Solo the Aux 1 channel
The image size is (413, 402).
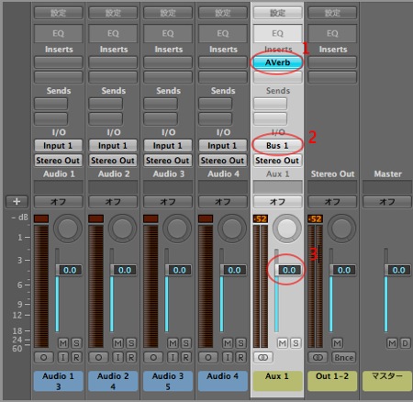(x=296, y=343)
